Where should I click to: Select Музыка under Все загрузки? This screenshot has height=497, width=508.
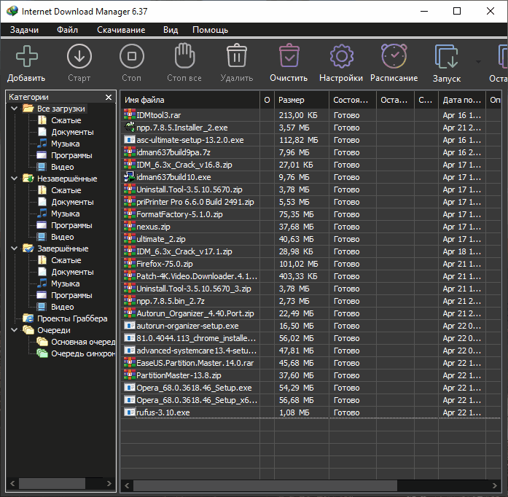tap(66, 144)
